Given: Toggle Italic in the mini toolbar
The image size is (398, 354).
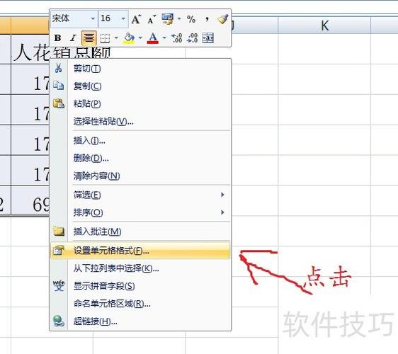Looking at the screenshot, I should pos(73,38).
